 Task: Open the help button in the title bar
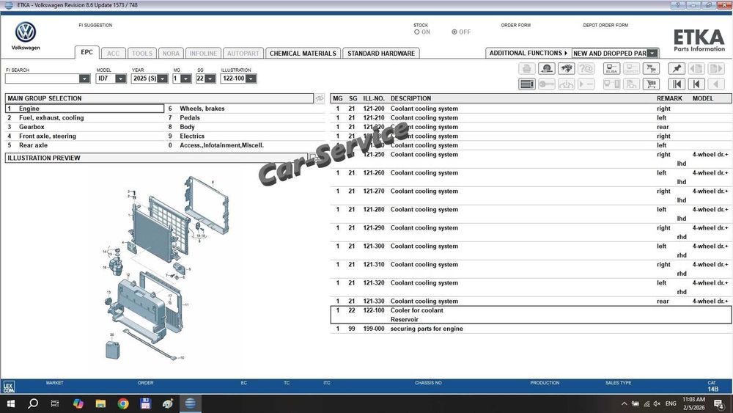pos(677,5)
